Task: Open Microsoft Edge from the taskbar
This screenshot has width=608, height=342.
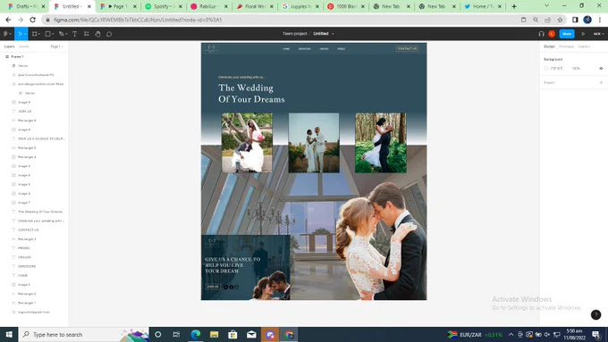Action: point(196,335)
